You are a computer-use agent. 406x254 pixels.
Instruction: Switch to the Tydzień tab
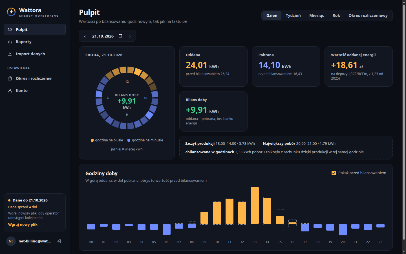coord(293,16)
